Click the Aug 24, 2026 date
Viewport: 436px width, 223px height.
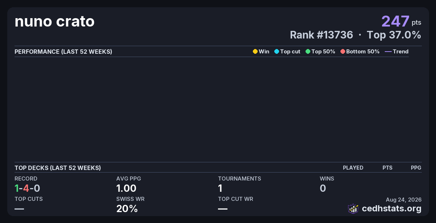tap(404, 199)
